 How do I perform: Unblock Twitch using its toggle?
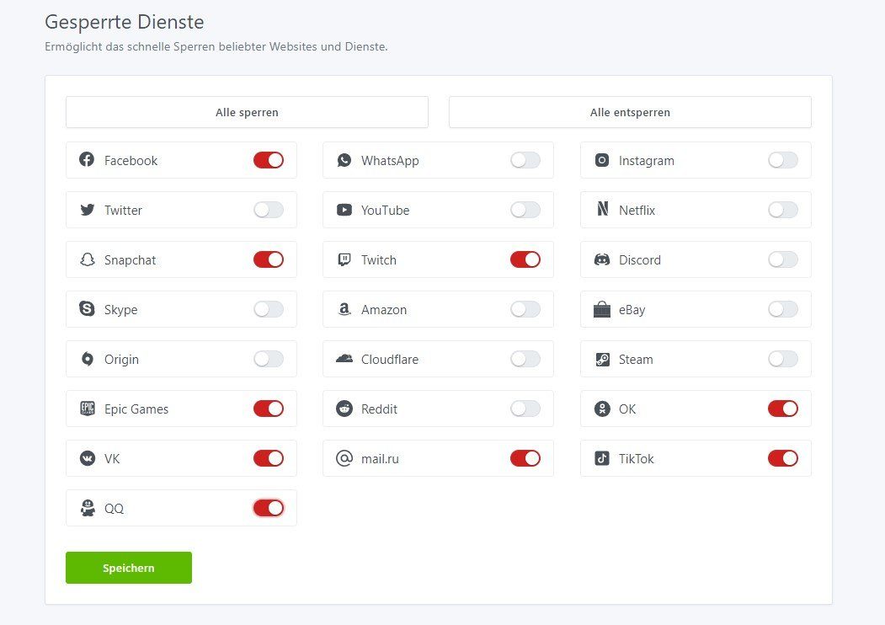point(525,259)
